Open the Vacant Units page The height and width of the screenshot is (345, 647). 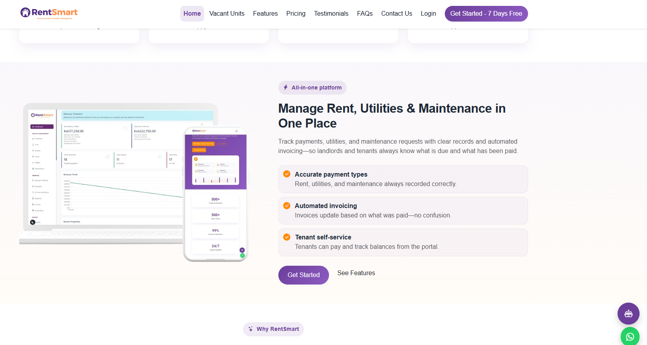[x=227, y=14]
